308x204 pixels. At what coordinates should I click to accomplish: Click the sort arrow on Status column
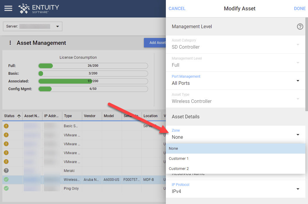19,116
